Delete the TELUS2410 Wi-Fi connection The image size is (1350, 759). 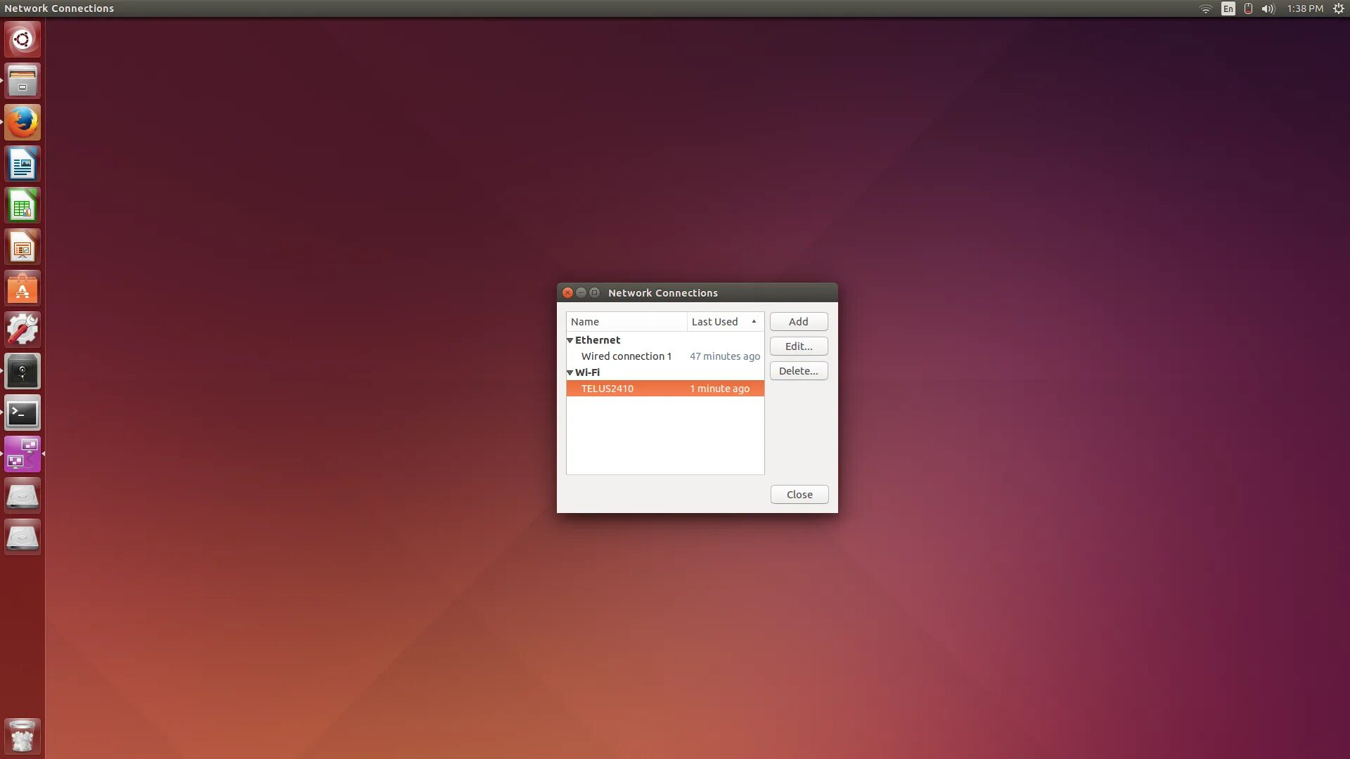click(x=797, y=370)
